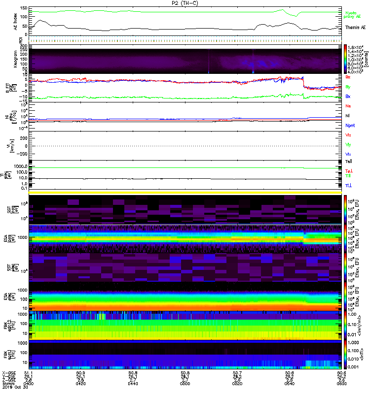The width and height of the screenshot is (370, 394).
Task: Click the green Viy velocity legend label
Action: [x=348, y=145]
